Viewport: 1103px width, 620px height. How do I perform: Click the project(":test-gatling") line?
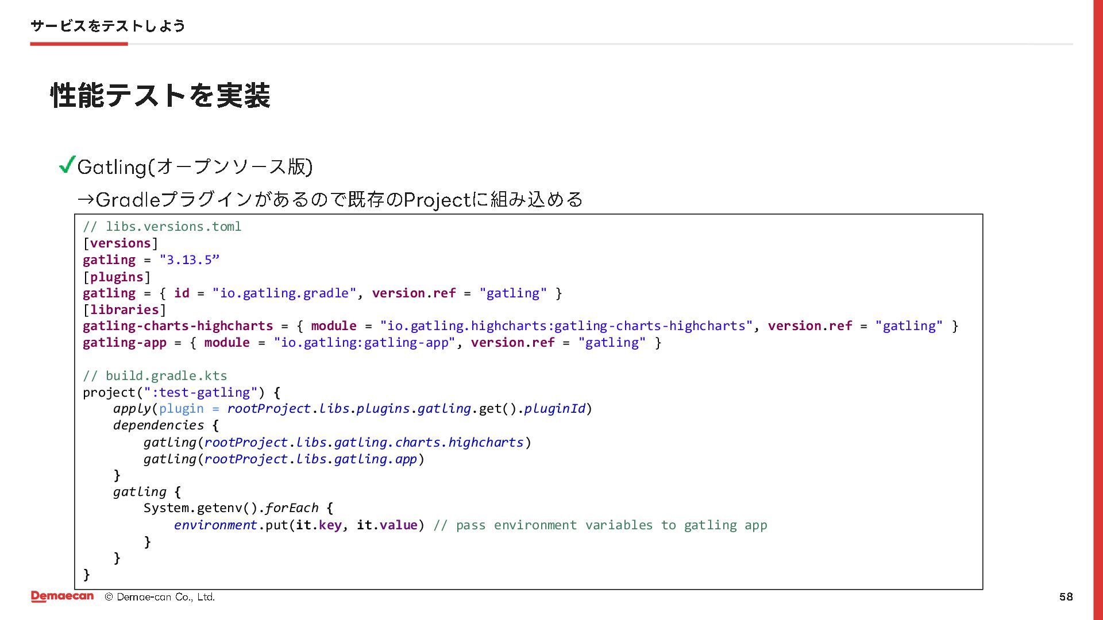click(181, 393)
